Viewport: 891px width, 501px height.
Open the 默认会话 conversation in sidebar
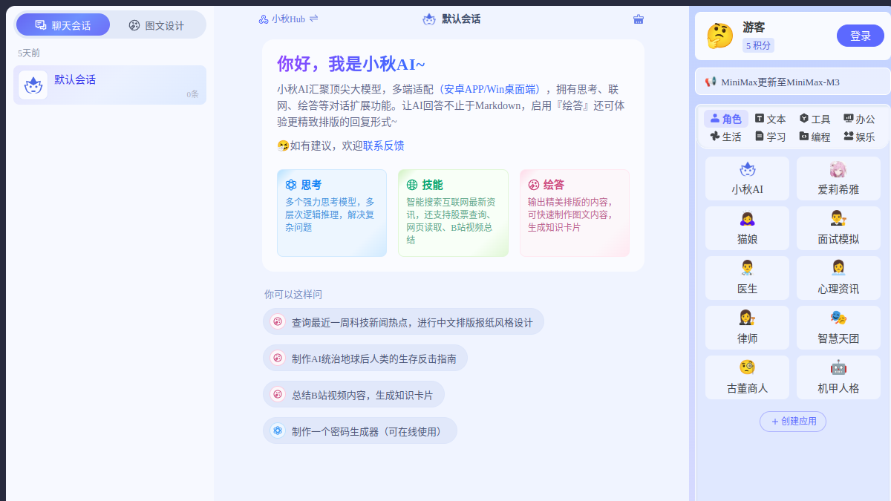tap(110, 85)
